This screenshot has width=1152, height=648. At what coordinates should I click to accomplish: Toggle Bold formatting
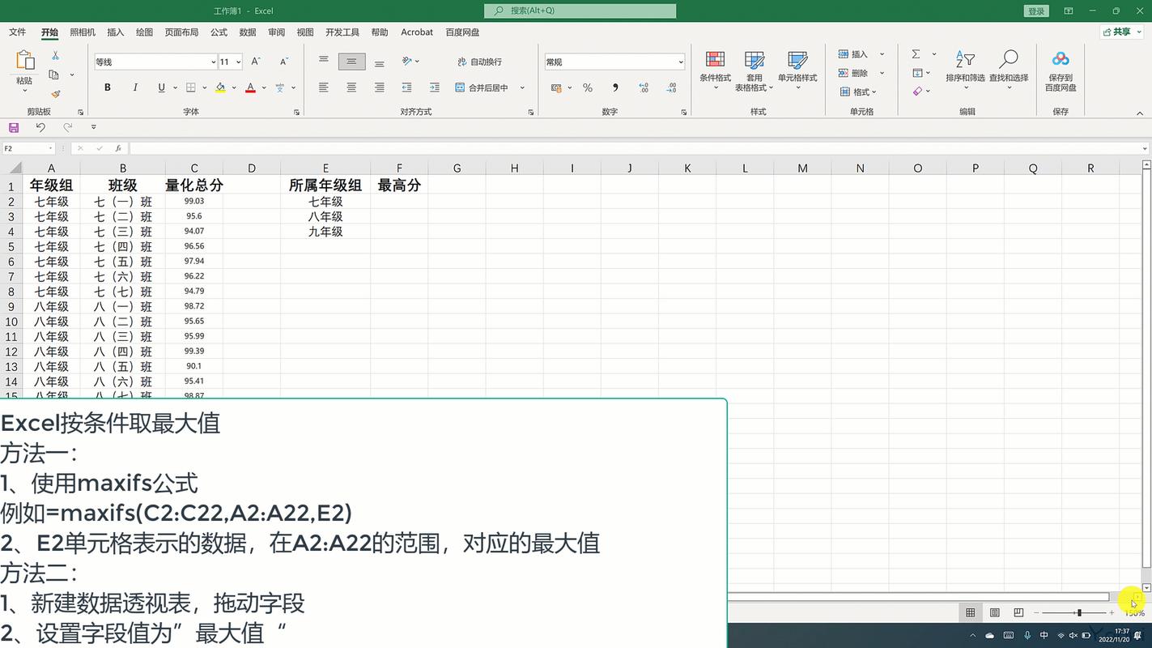coord(108,87)
